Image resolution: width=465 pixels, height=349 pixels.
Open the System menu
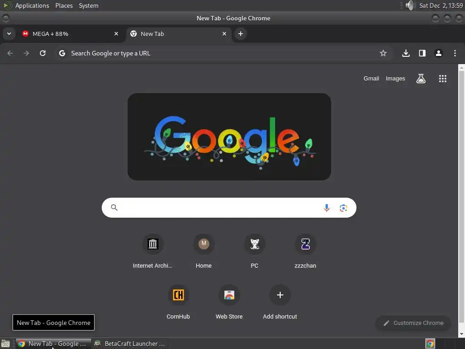tap(89, 5)
